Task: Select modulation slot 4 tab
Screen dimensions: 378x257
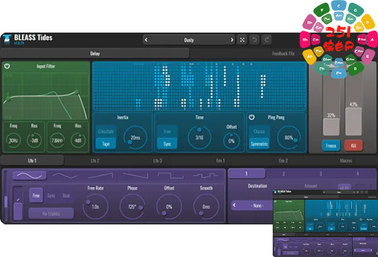Action: click(x=358, y=173)
